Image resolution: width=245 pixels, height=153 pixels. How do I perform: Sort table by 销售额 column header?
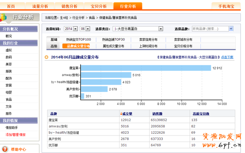coord(158,113)
